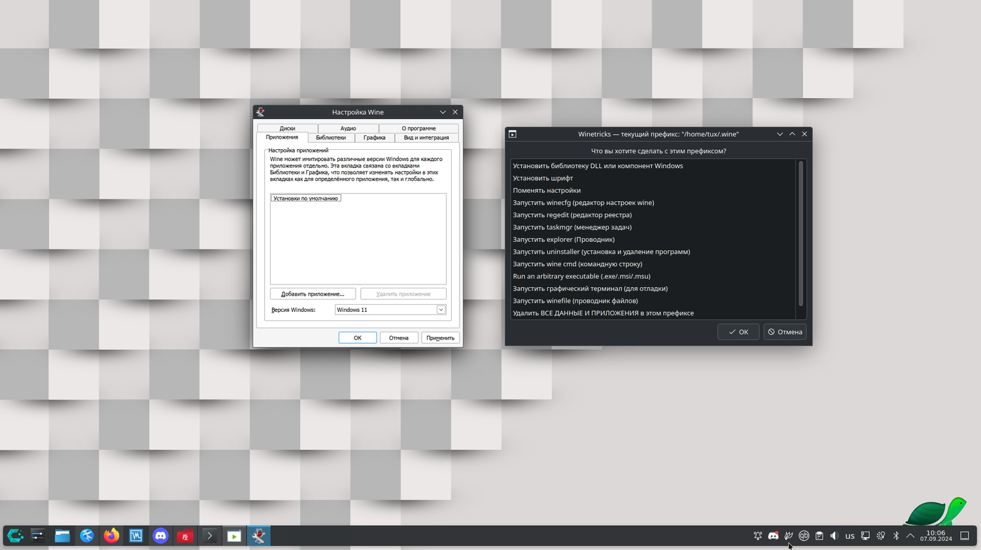The width and height of the screenshot is (981, 550).
Task: Select 'Запустить regedit (редактор реестра)'
Action: tap(653, 215)
